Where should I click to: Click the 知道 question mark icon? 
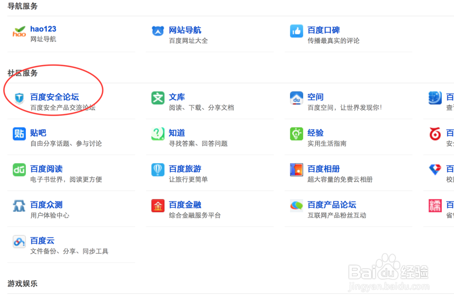(158, 134)
